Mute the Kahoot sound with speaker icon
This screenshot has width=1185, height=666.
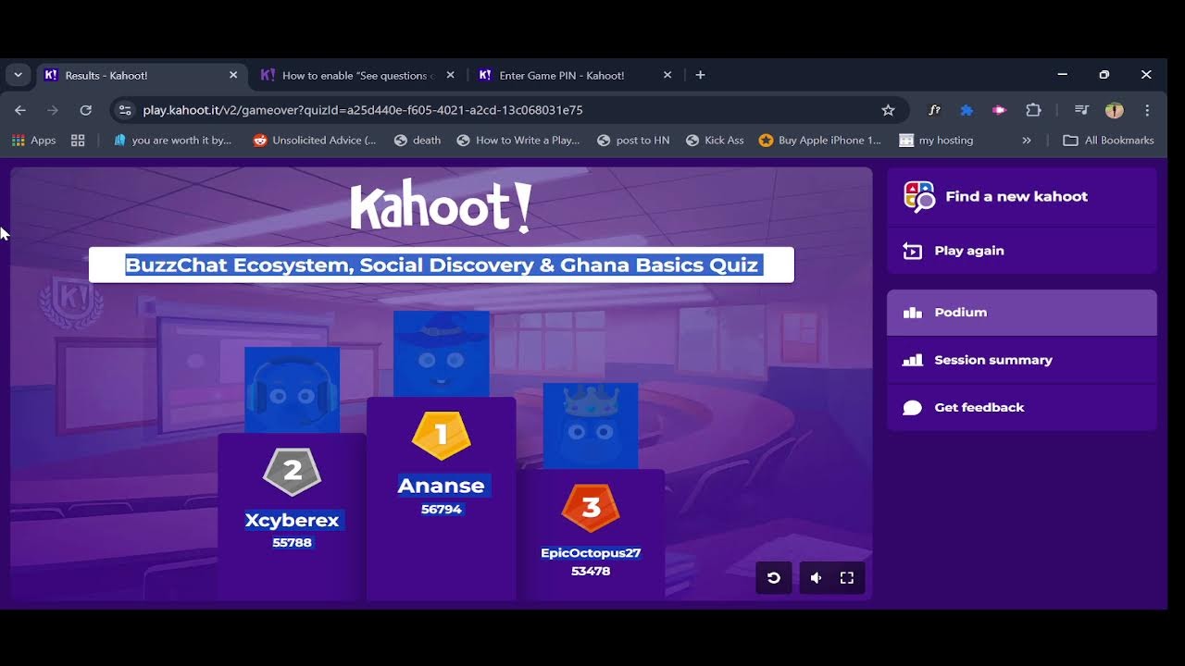[816, 577]
